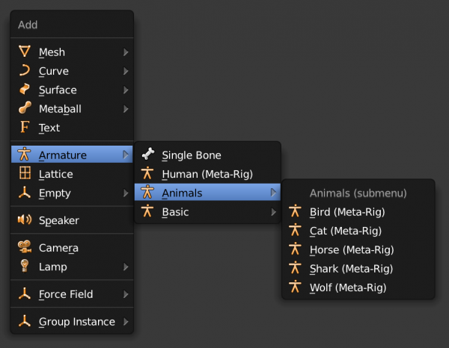Expand the Empty submenu arrow
The height and width of the screenshot is (348, 449).
[126, 193]
